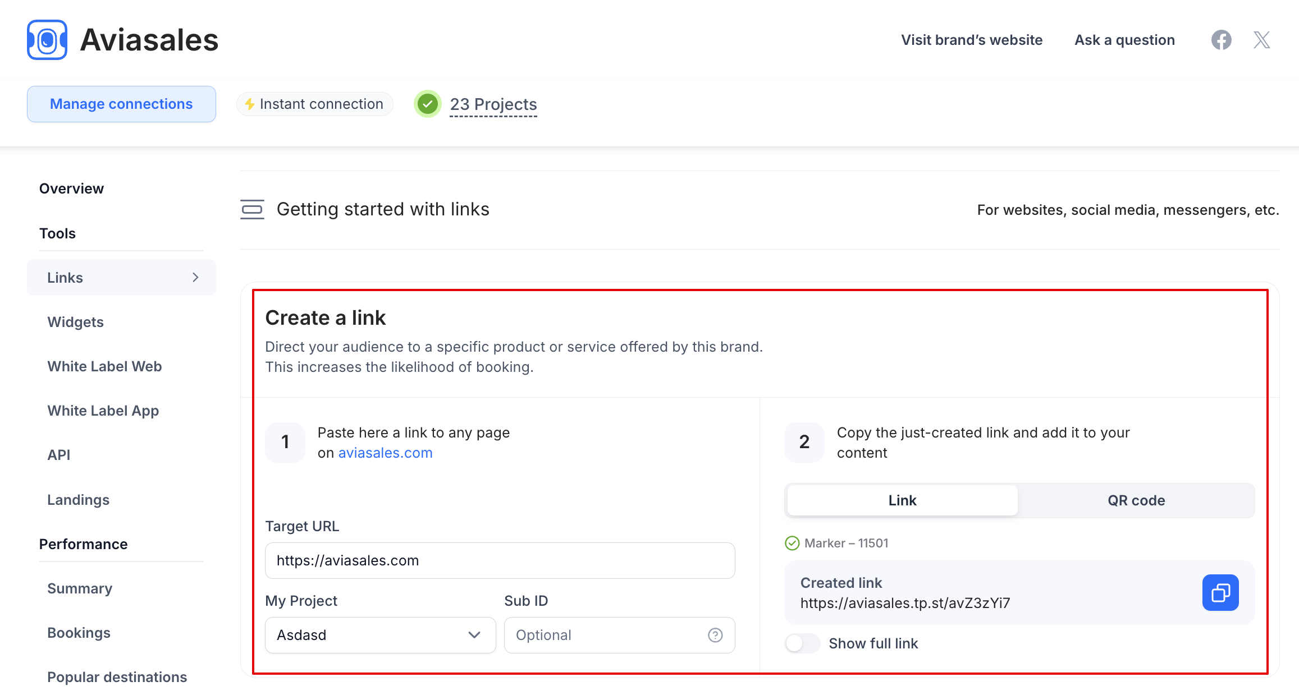Screen dimensions: 1299x700
Task: Open Overview in the sidebar
Action: pos(71,188)
